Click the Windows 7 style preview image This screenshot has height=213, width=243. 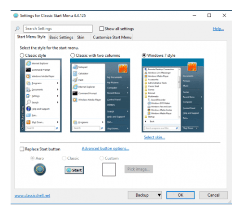click(x=173, y=95)
